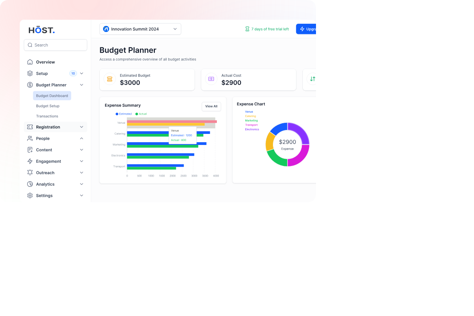Click the Catering estimated blue bar
This screenshot has height=316, width=474.
coord(168,133)
